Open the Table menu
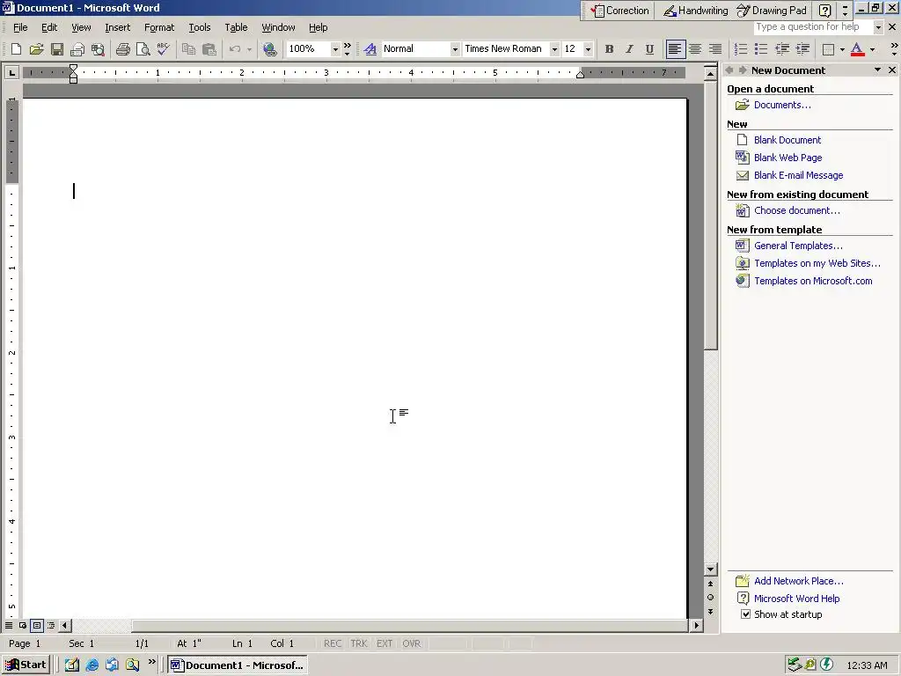The height and width of the screenshot is (676, 901). point(236,27)
